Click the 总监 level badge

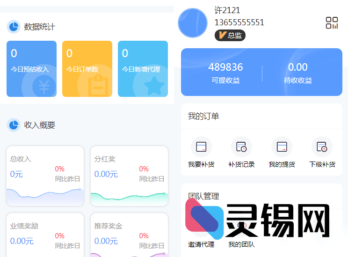coord(230,35)
